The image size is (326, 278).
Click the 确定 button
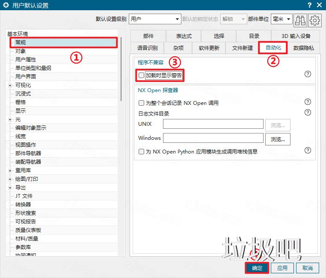257,268
